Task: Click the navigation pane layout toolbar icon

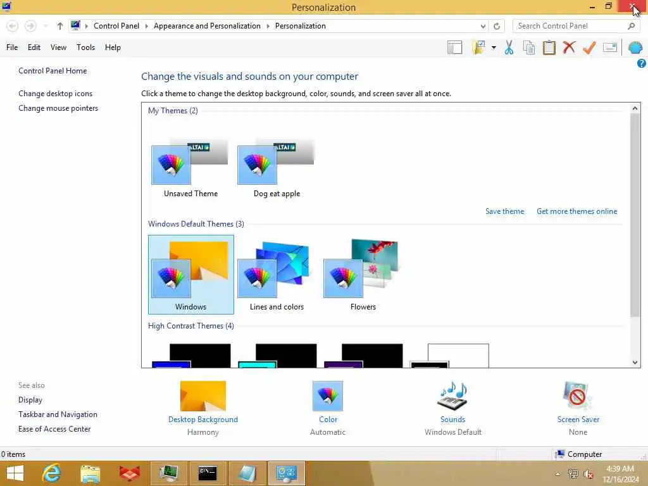Action: (x=454, y=47)
